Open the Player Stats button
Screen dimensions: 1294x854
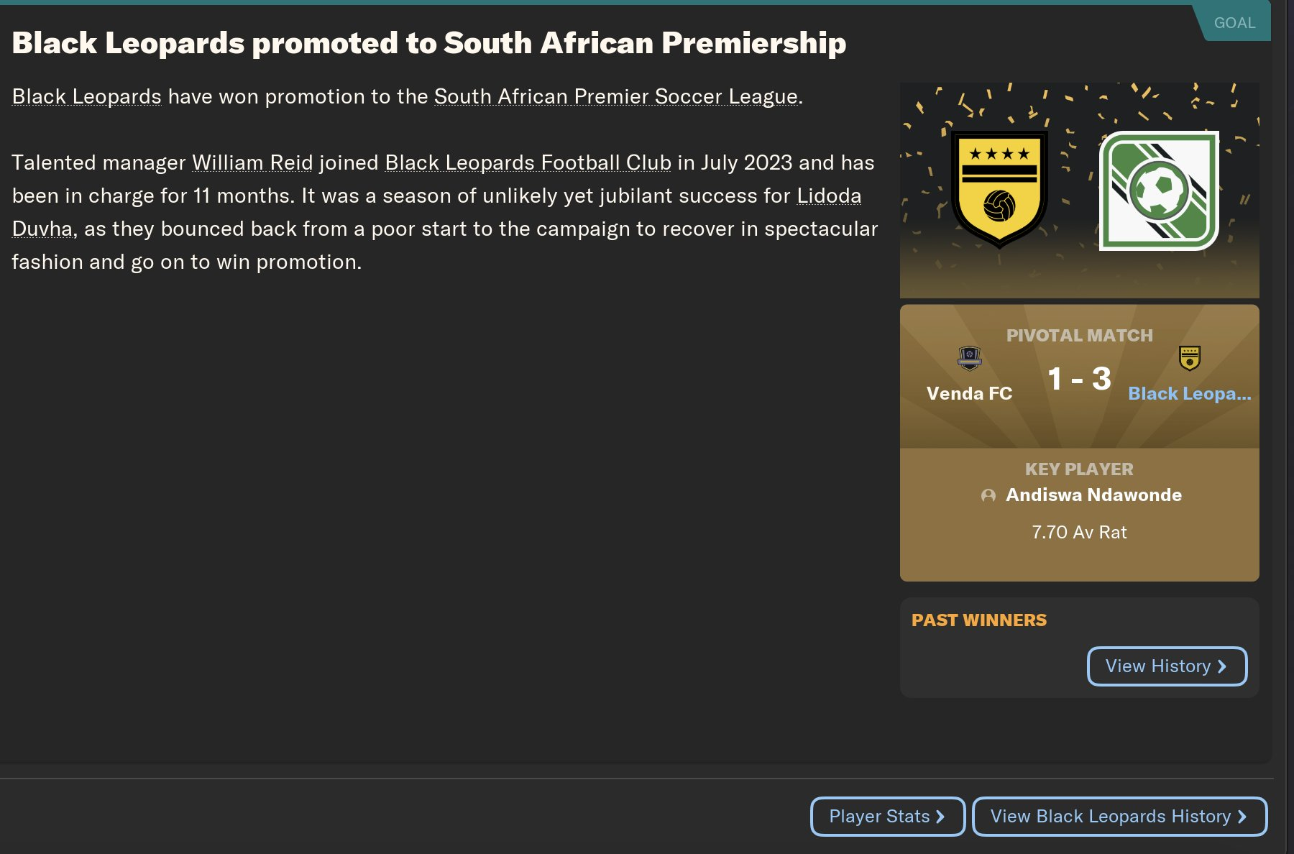coord(887,817)
